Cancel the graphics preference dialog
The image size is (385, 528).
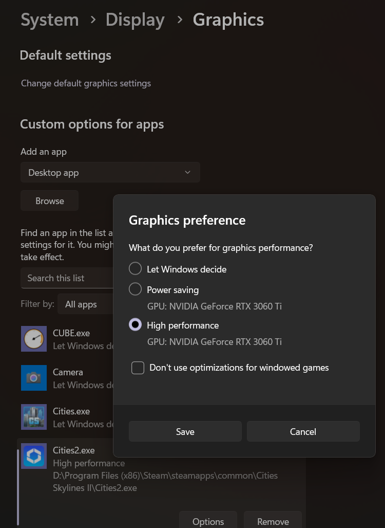coord(303,431)
